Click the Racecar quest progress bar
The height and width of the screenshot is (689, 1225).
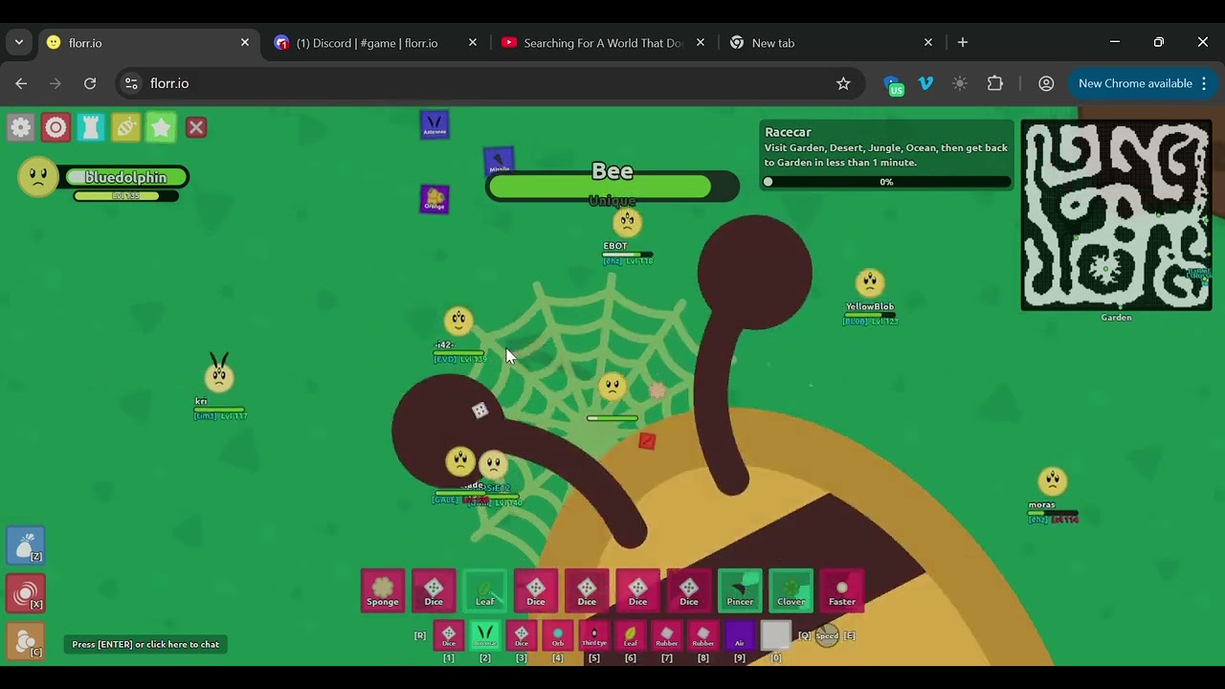(886, 182)
